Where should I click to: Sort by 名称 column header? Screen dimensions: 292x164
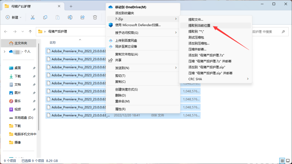click(x=53, y=43)
